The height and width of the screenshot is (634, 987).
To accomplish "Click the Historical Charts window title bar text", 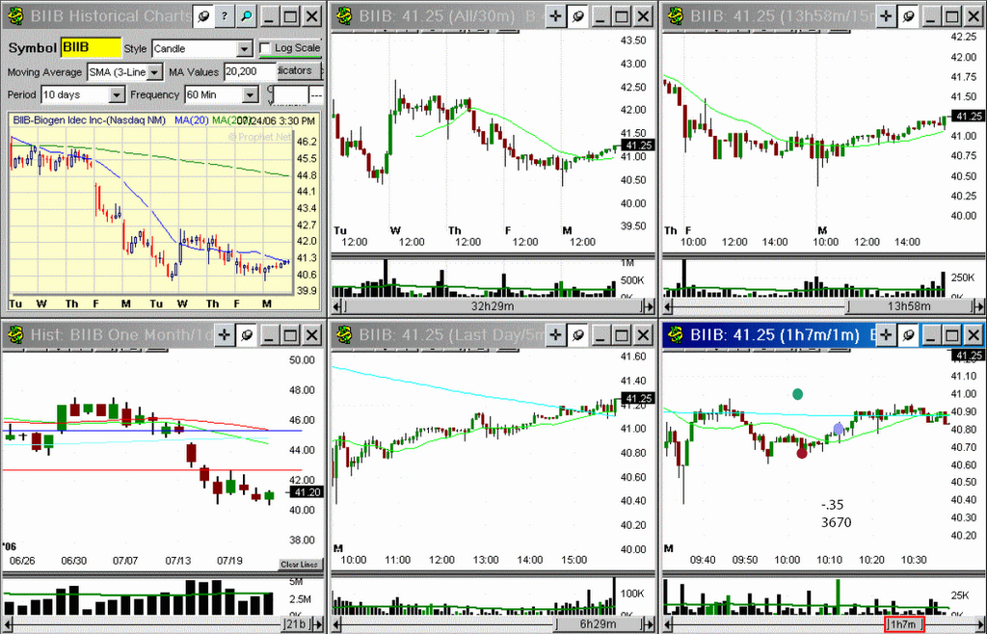I will coord(111,16).
